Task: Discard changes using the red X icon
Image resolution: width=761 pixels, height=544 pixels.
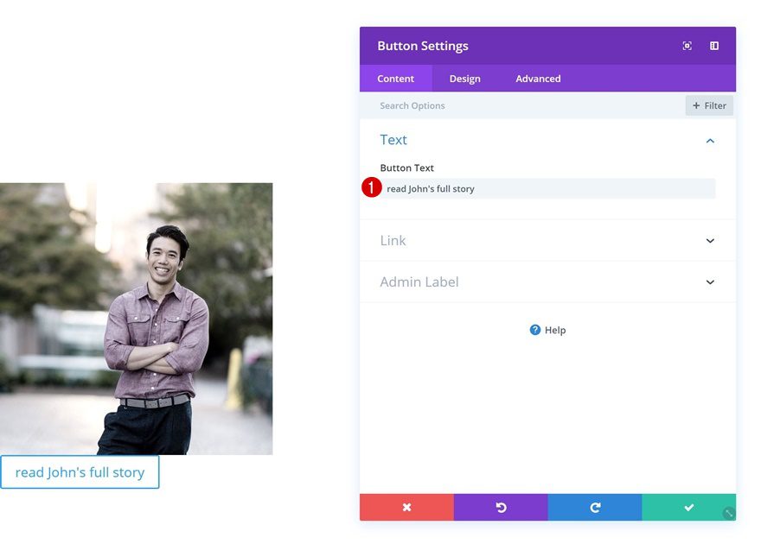Action: pyautogui.click(x=406, y=508)
